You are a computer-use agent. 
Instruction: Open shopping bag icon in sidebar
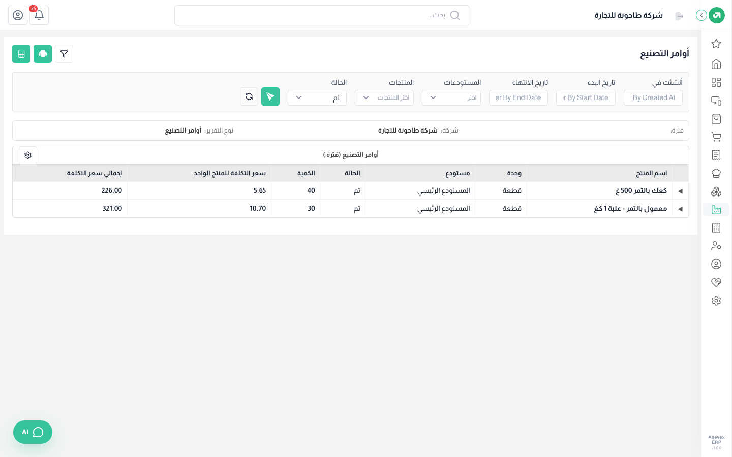point(716,119)
